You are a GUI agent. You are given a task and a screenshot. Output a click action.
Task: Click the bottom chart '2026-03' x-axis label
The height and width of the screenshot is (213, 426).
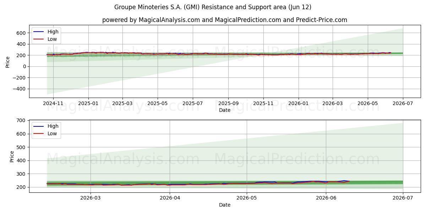(x=91, y=199)
